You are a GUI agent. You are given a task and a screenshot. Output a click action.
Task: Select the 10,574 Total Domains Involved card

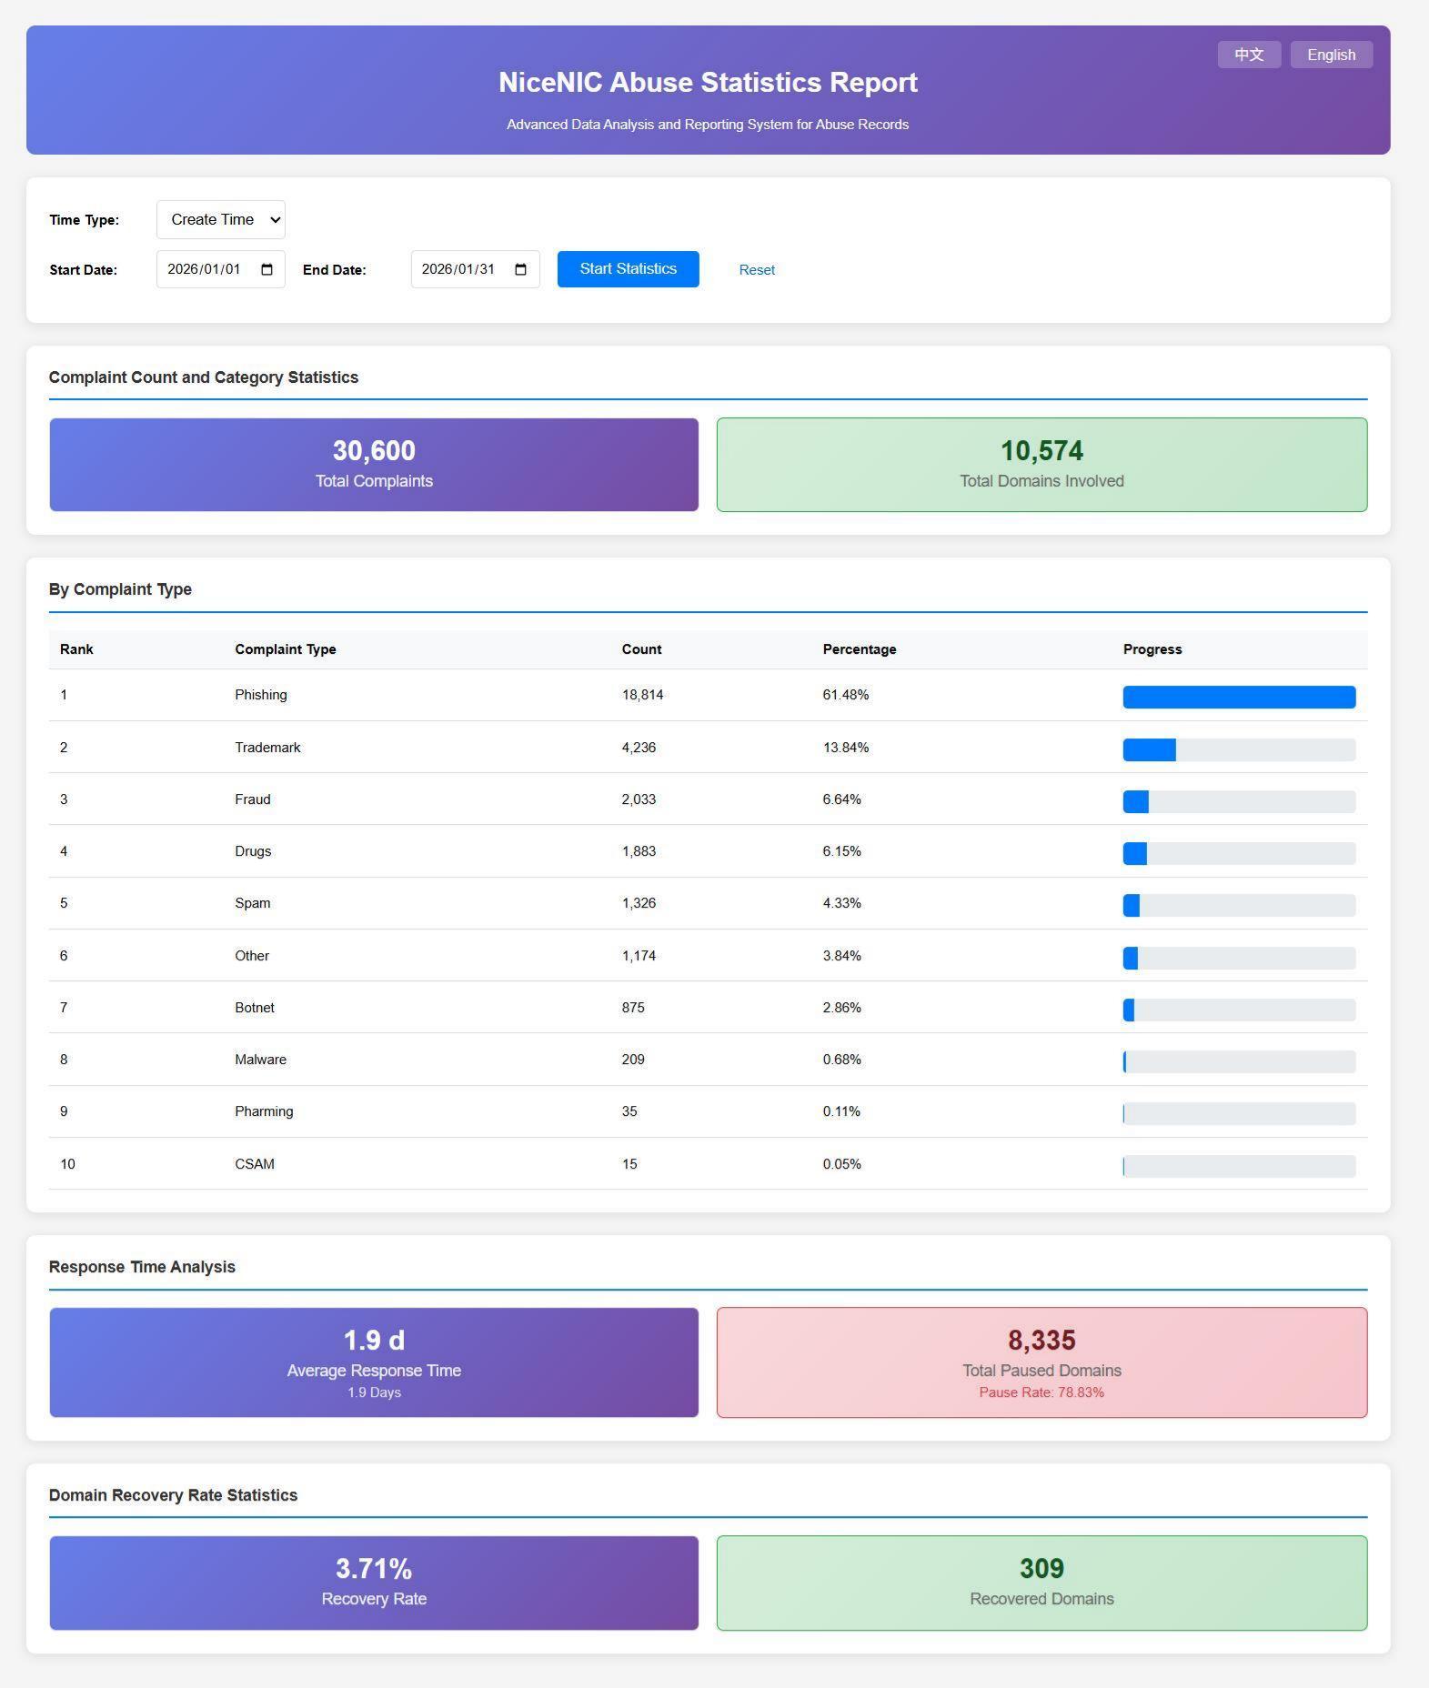tap(1042, 465)
